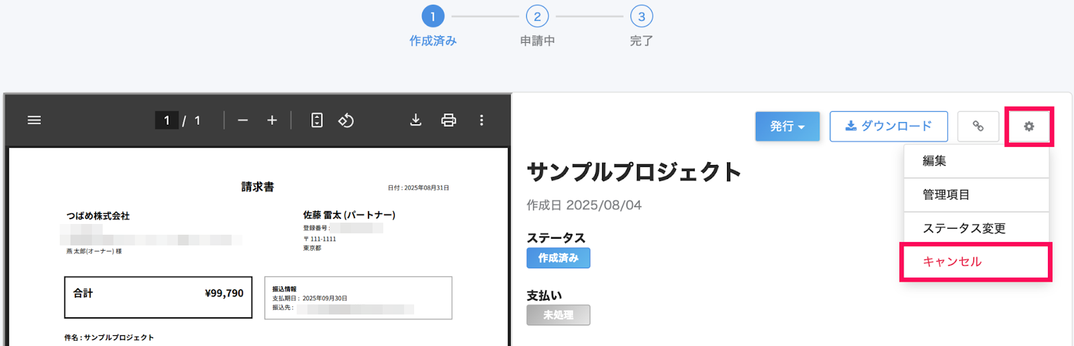Click 件名: サンプルプロジェクト line

pyautogui.click(x=109, y=337)
